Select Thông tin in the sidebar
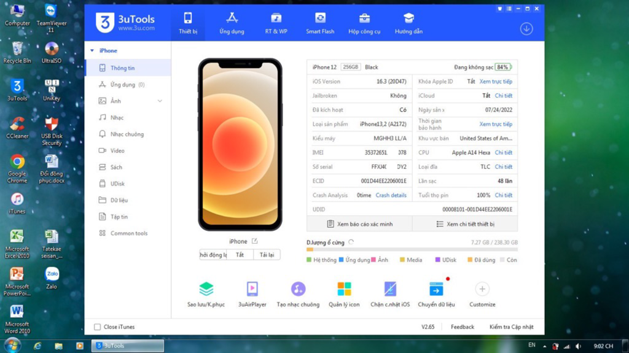The height and width of the screenshot is (353, 629). pos(128,68)
